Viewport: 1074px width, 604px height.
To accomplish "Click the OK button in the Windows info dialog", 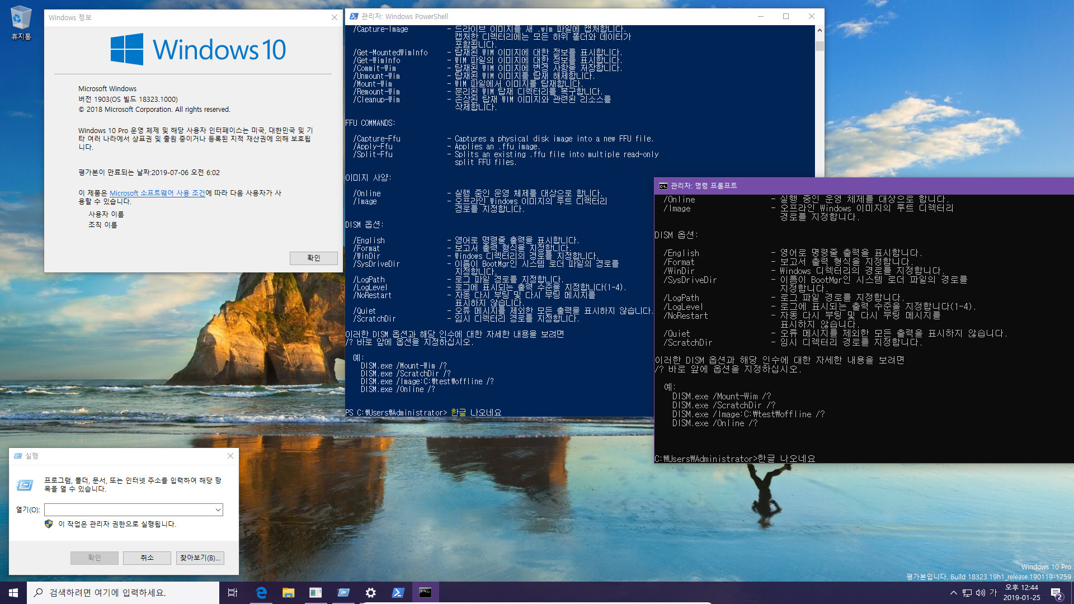I will pyautogui.click(x=313, y=258).
